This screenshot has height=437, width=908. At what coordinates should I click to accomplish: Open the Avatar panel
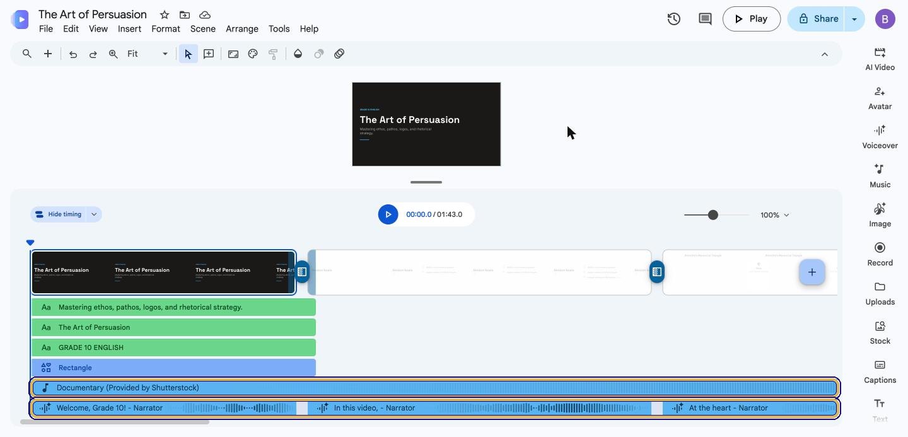(x=880, y=98)
